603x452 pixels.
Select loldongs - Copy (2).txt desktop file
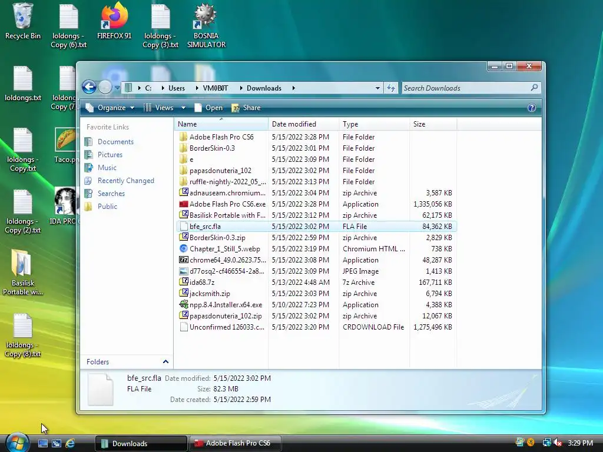(x=23, y=211)
